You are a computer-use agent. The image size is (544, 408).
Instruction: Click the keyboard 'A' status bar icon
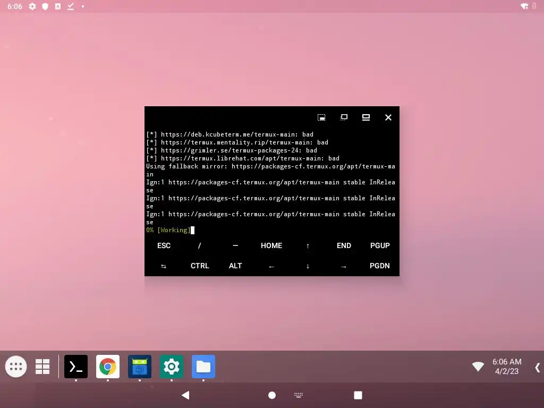[58, 6]
